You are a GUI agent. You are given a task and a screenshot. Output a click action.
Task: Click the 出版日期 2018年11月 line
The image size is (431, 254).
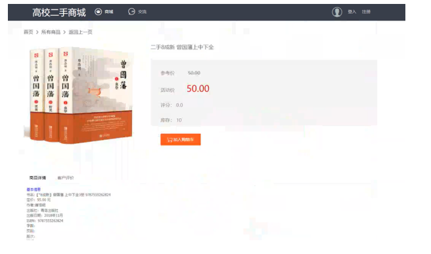click(x=45, y=215)
